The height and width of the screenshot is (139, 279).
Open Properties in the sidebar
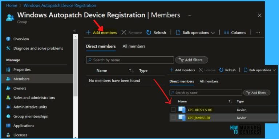coord(22,70)
